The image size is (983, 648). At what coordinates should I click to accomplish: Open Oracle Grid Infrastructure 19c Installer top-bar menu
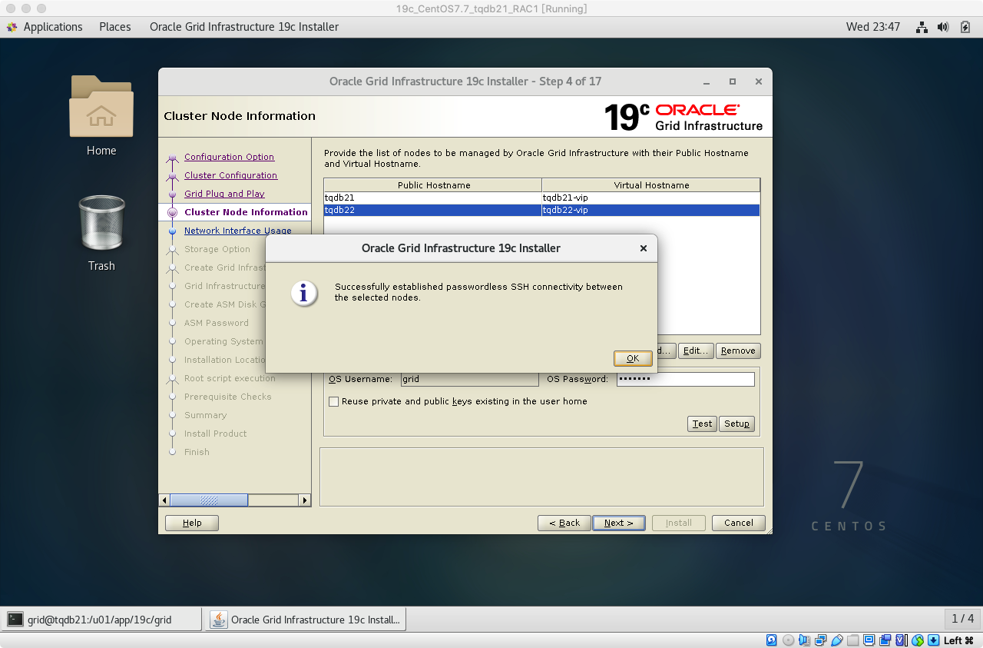tap(244, 27)
